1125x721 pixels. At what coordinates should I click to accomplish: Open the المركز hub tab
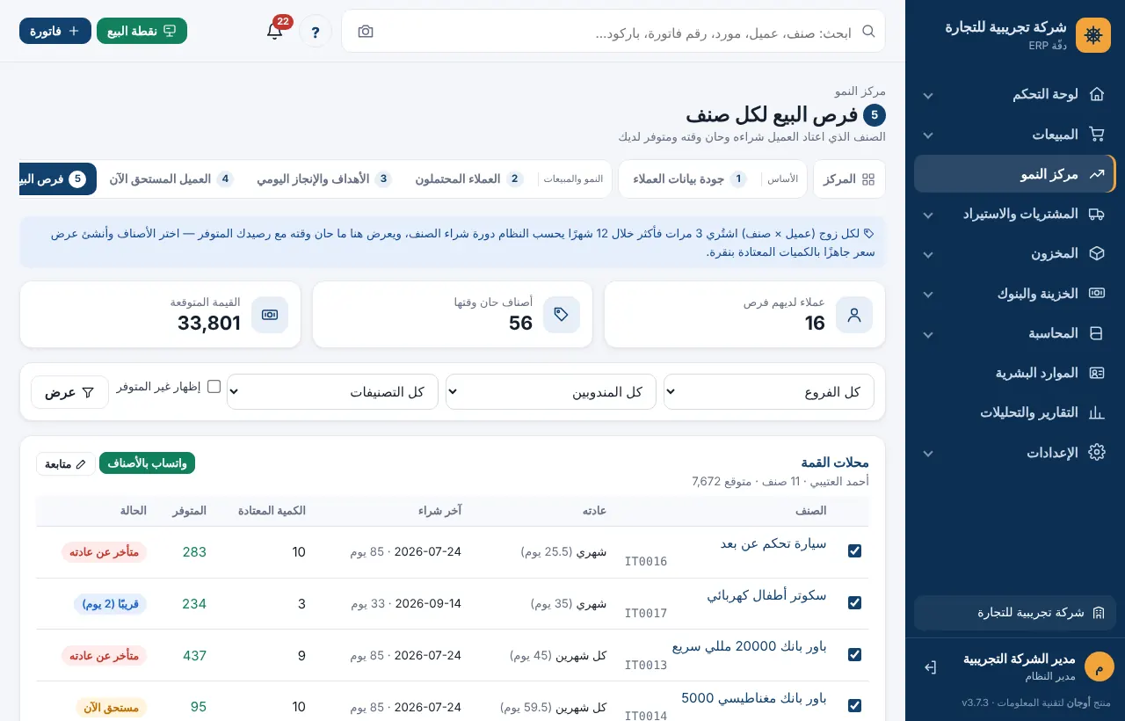pyautogui.click(x=849, y=179)
